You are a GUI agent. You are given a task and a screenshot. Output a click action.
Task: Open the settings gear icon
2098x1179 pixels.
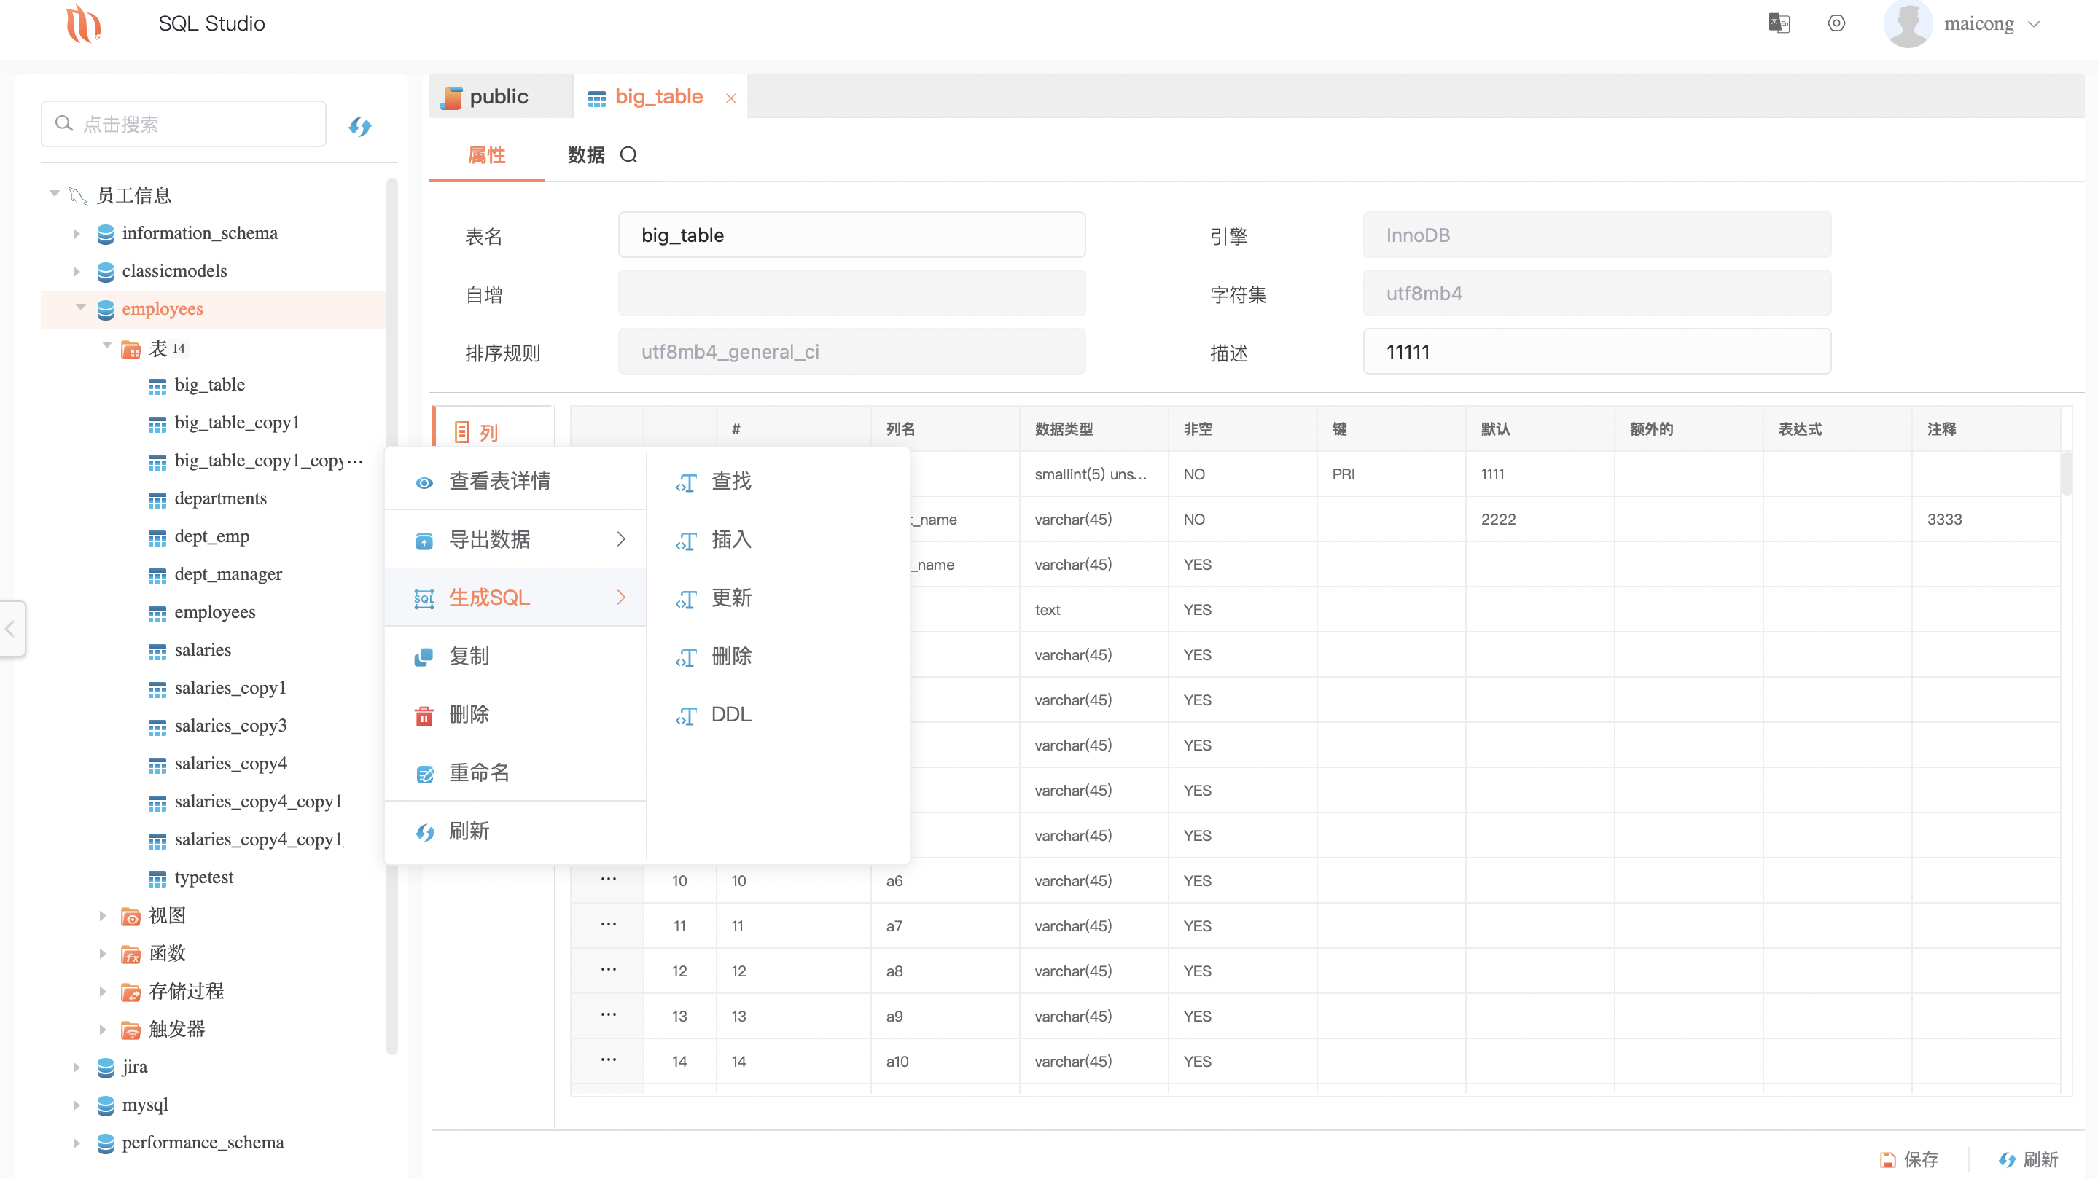[x=1836, y=23]
